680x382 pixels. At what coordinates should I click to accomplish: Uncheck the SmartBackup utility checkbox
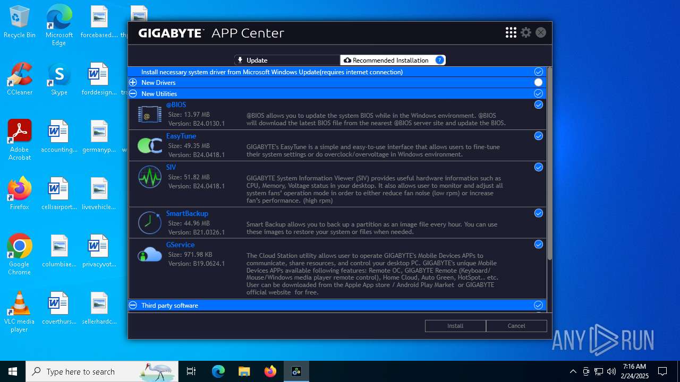539,213
